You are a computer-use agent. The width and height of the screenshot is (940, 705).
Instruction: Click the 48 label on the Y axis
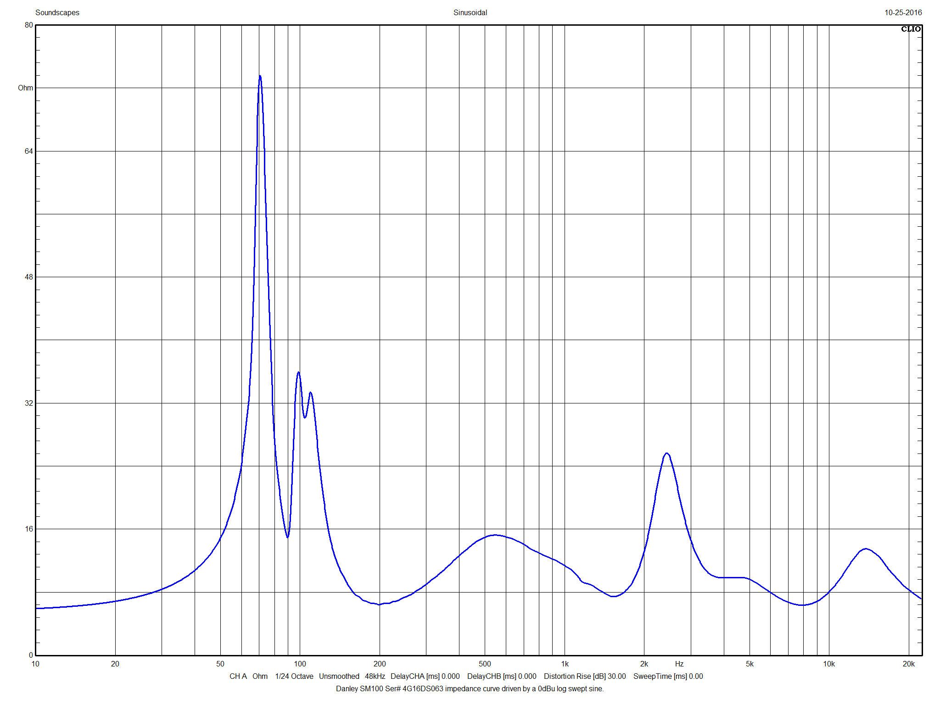click(29, 277)
